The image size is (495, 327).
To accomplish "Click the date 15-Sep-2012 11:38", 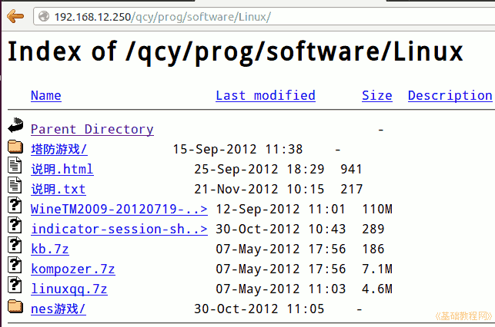I will (238, 149).
